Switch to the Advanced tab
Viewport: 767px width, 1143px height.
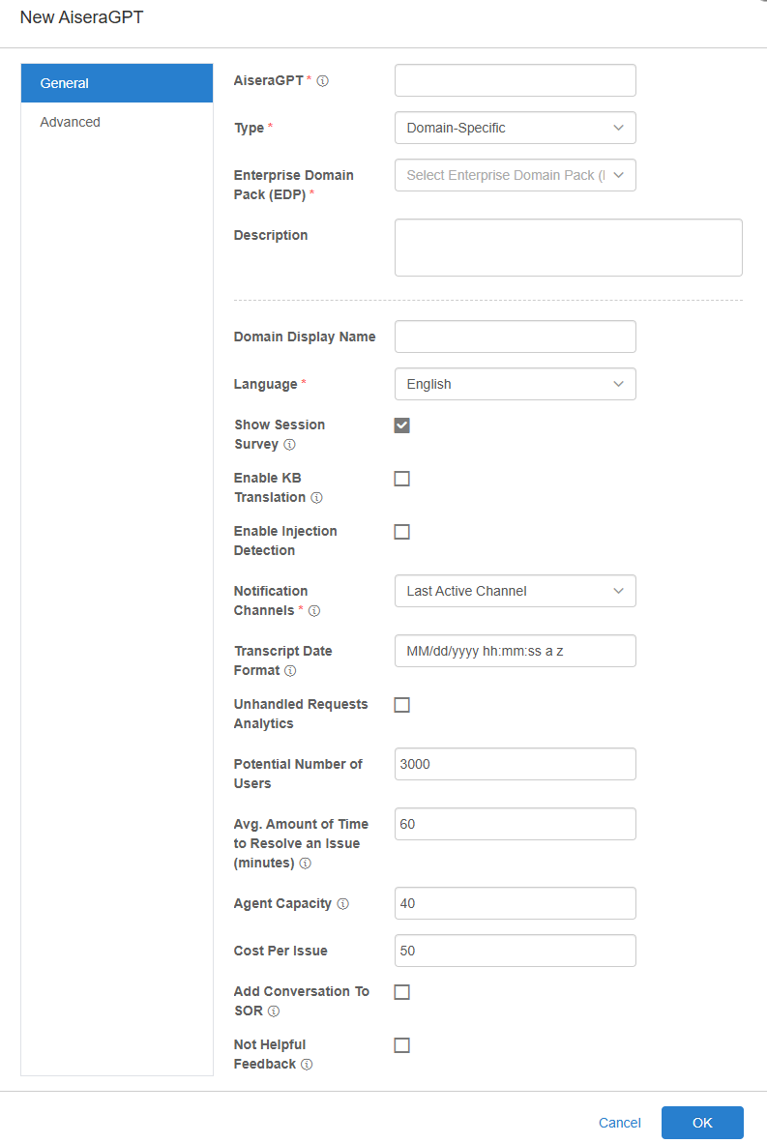[71, 122]
